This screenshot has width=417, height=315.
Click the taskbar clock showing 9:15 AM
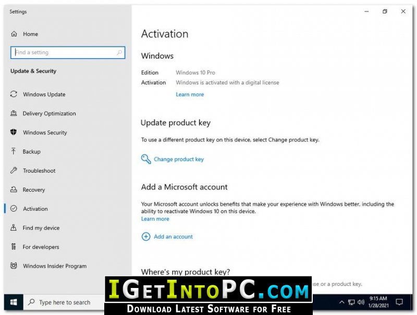pos(378,302)
